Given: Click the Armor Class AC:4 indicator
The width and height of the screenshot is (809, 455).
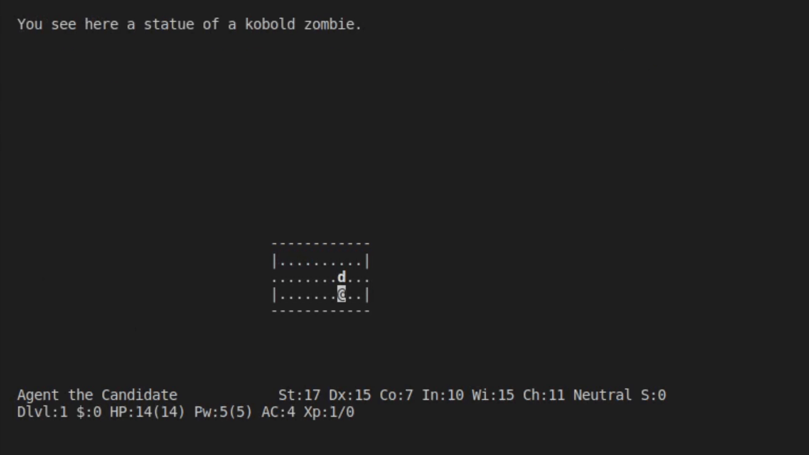Looking at the screenshot, I should click(x=277, y=411).
